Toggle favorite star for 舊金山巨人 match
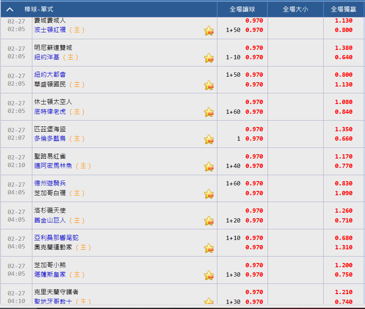 [x=209, y=221]
